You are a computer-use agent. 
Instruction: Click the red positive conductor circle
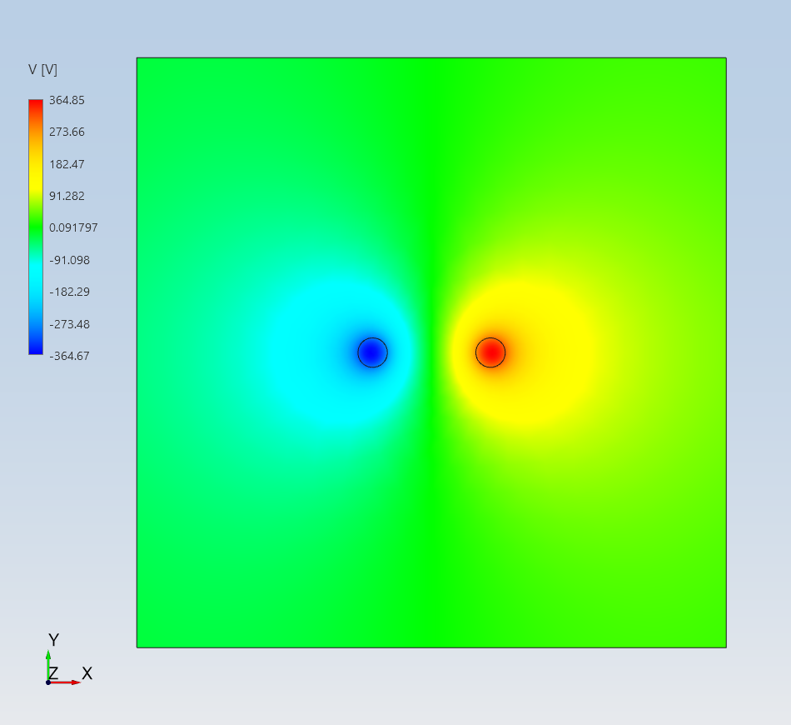coord(490,352)
